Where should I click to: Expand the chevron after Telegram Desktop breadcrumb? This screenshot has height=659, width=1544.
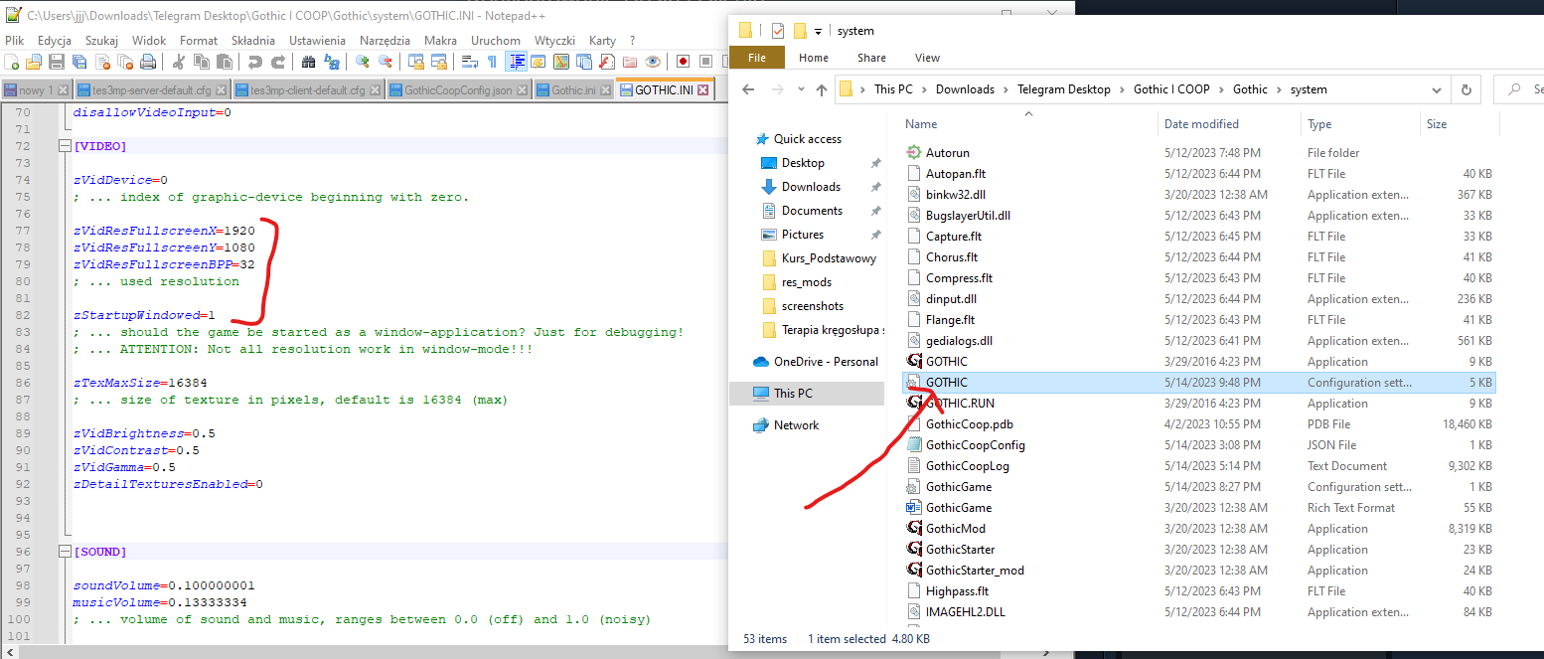pyautogui.click(x=1122, y=89)
